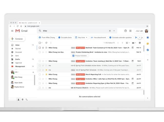Screen dimensions: 164x122
Task: Apply Exclude calendar updates filter chip
Action: pos(121,37)
